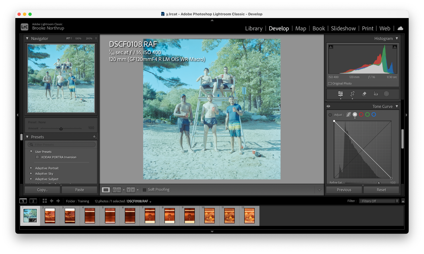
Task: Collapse the Tone Curve panel
Action: tap(397, 106)
